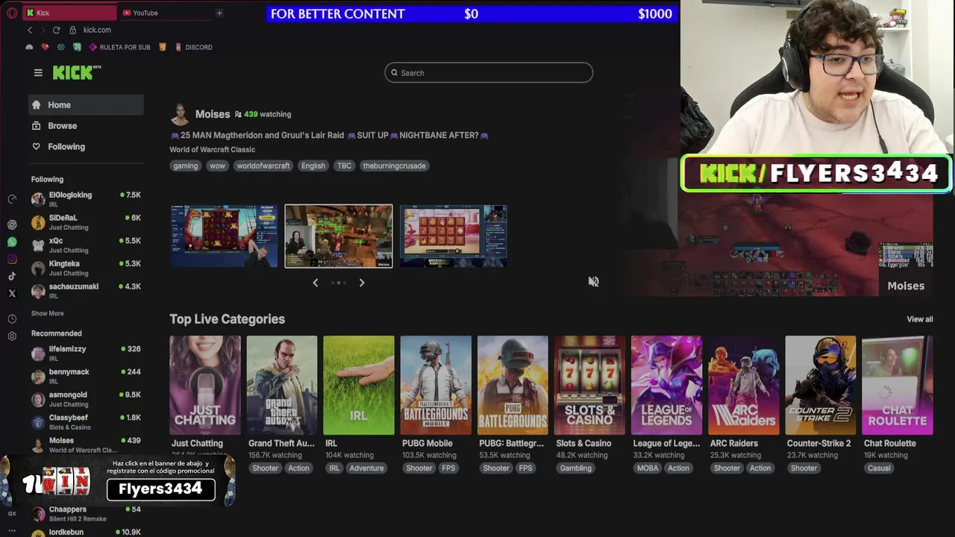Open TikTok from Opera sidebar
The width and height of the screenshot is (955, 537).
[12, 276]
